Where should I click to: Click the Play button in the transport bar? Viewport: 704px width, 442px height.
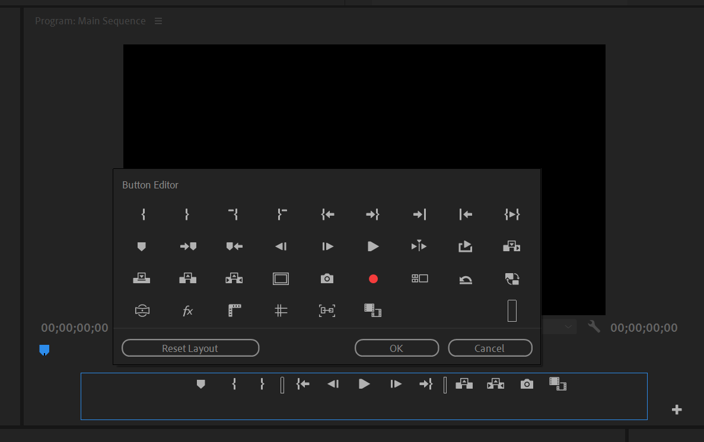click(x=364, y=385)
